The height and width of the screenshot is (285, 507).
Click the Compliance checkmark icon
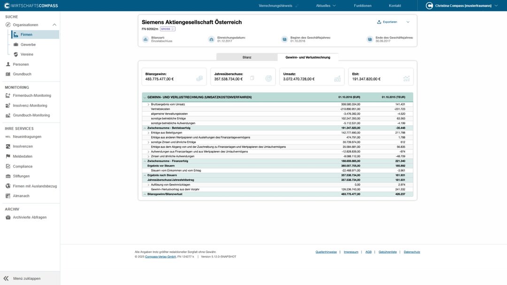coord(8,166)
